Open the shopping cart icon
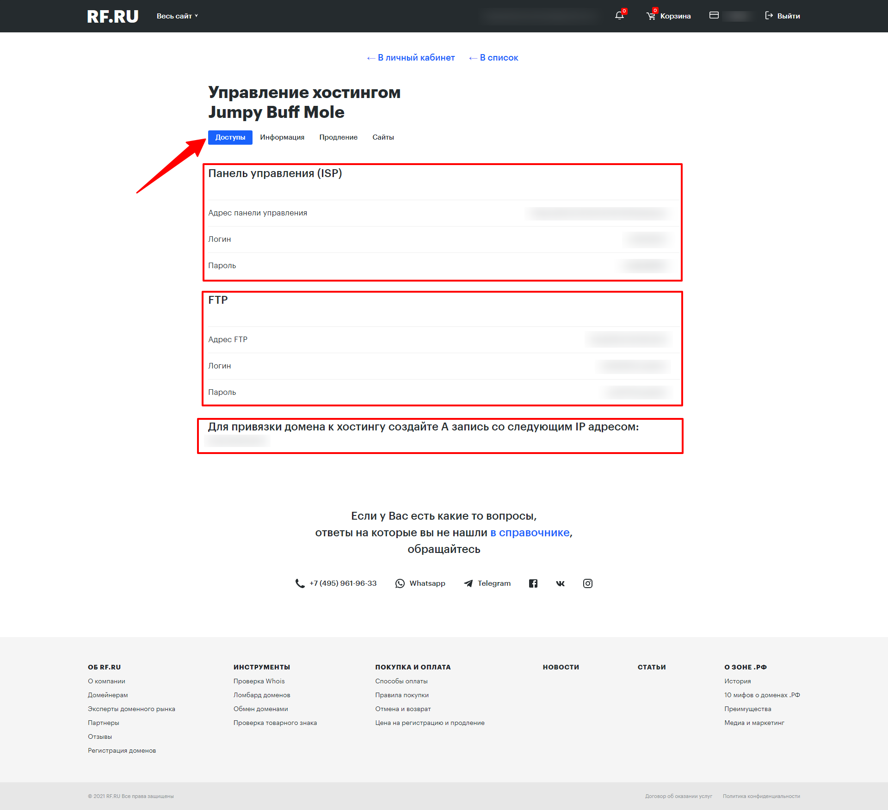 pos(651,16)
